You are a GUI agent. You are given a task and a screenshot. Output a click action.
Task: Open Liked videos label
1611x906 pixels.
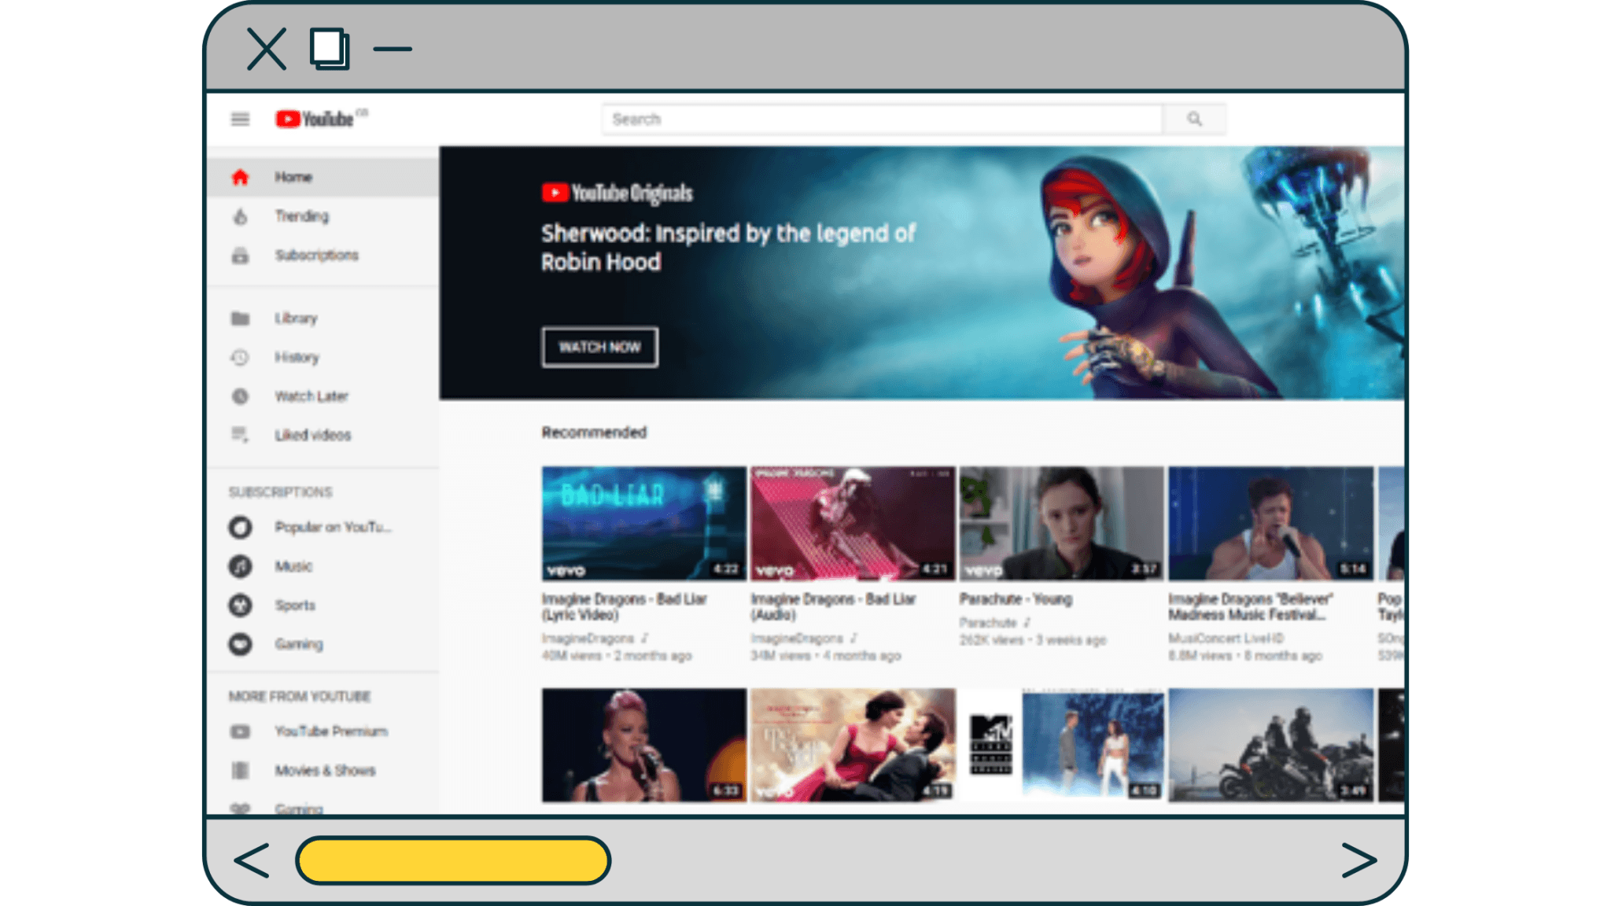pyautogui.click(x=312, y=435)
